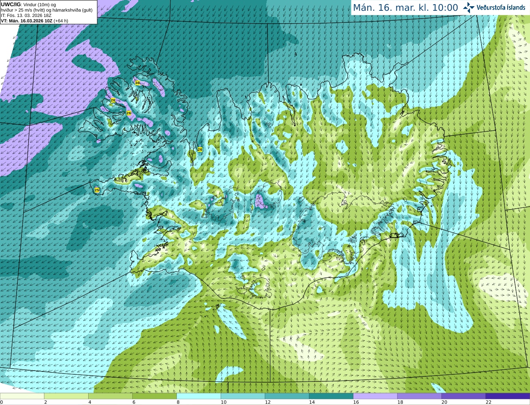Viewport: 530px width, 405px height.
Task: Click the yellow 30 gust marker
Action: click(137, 83)
